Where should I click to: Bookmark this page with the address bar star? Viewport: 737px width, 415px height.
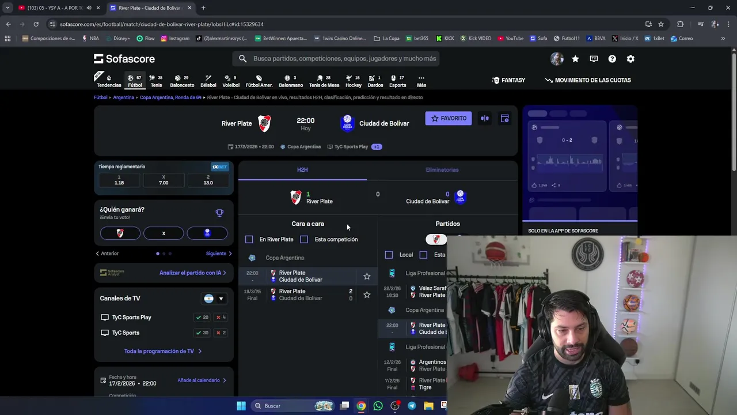(x=661, y=24)
